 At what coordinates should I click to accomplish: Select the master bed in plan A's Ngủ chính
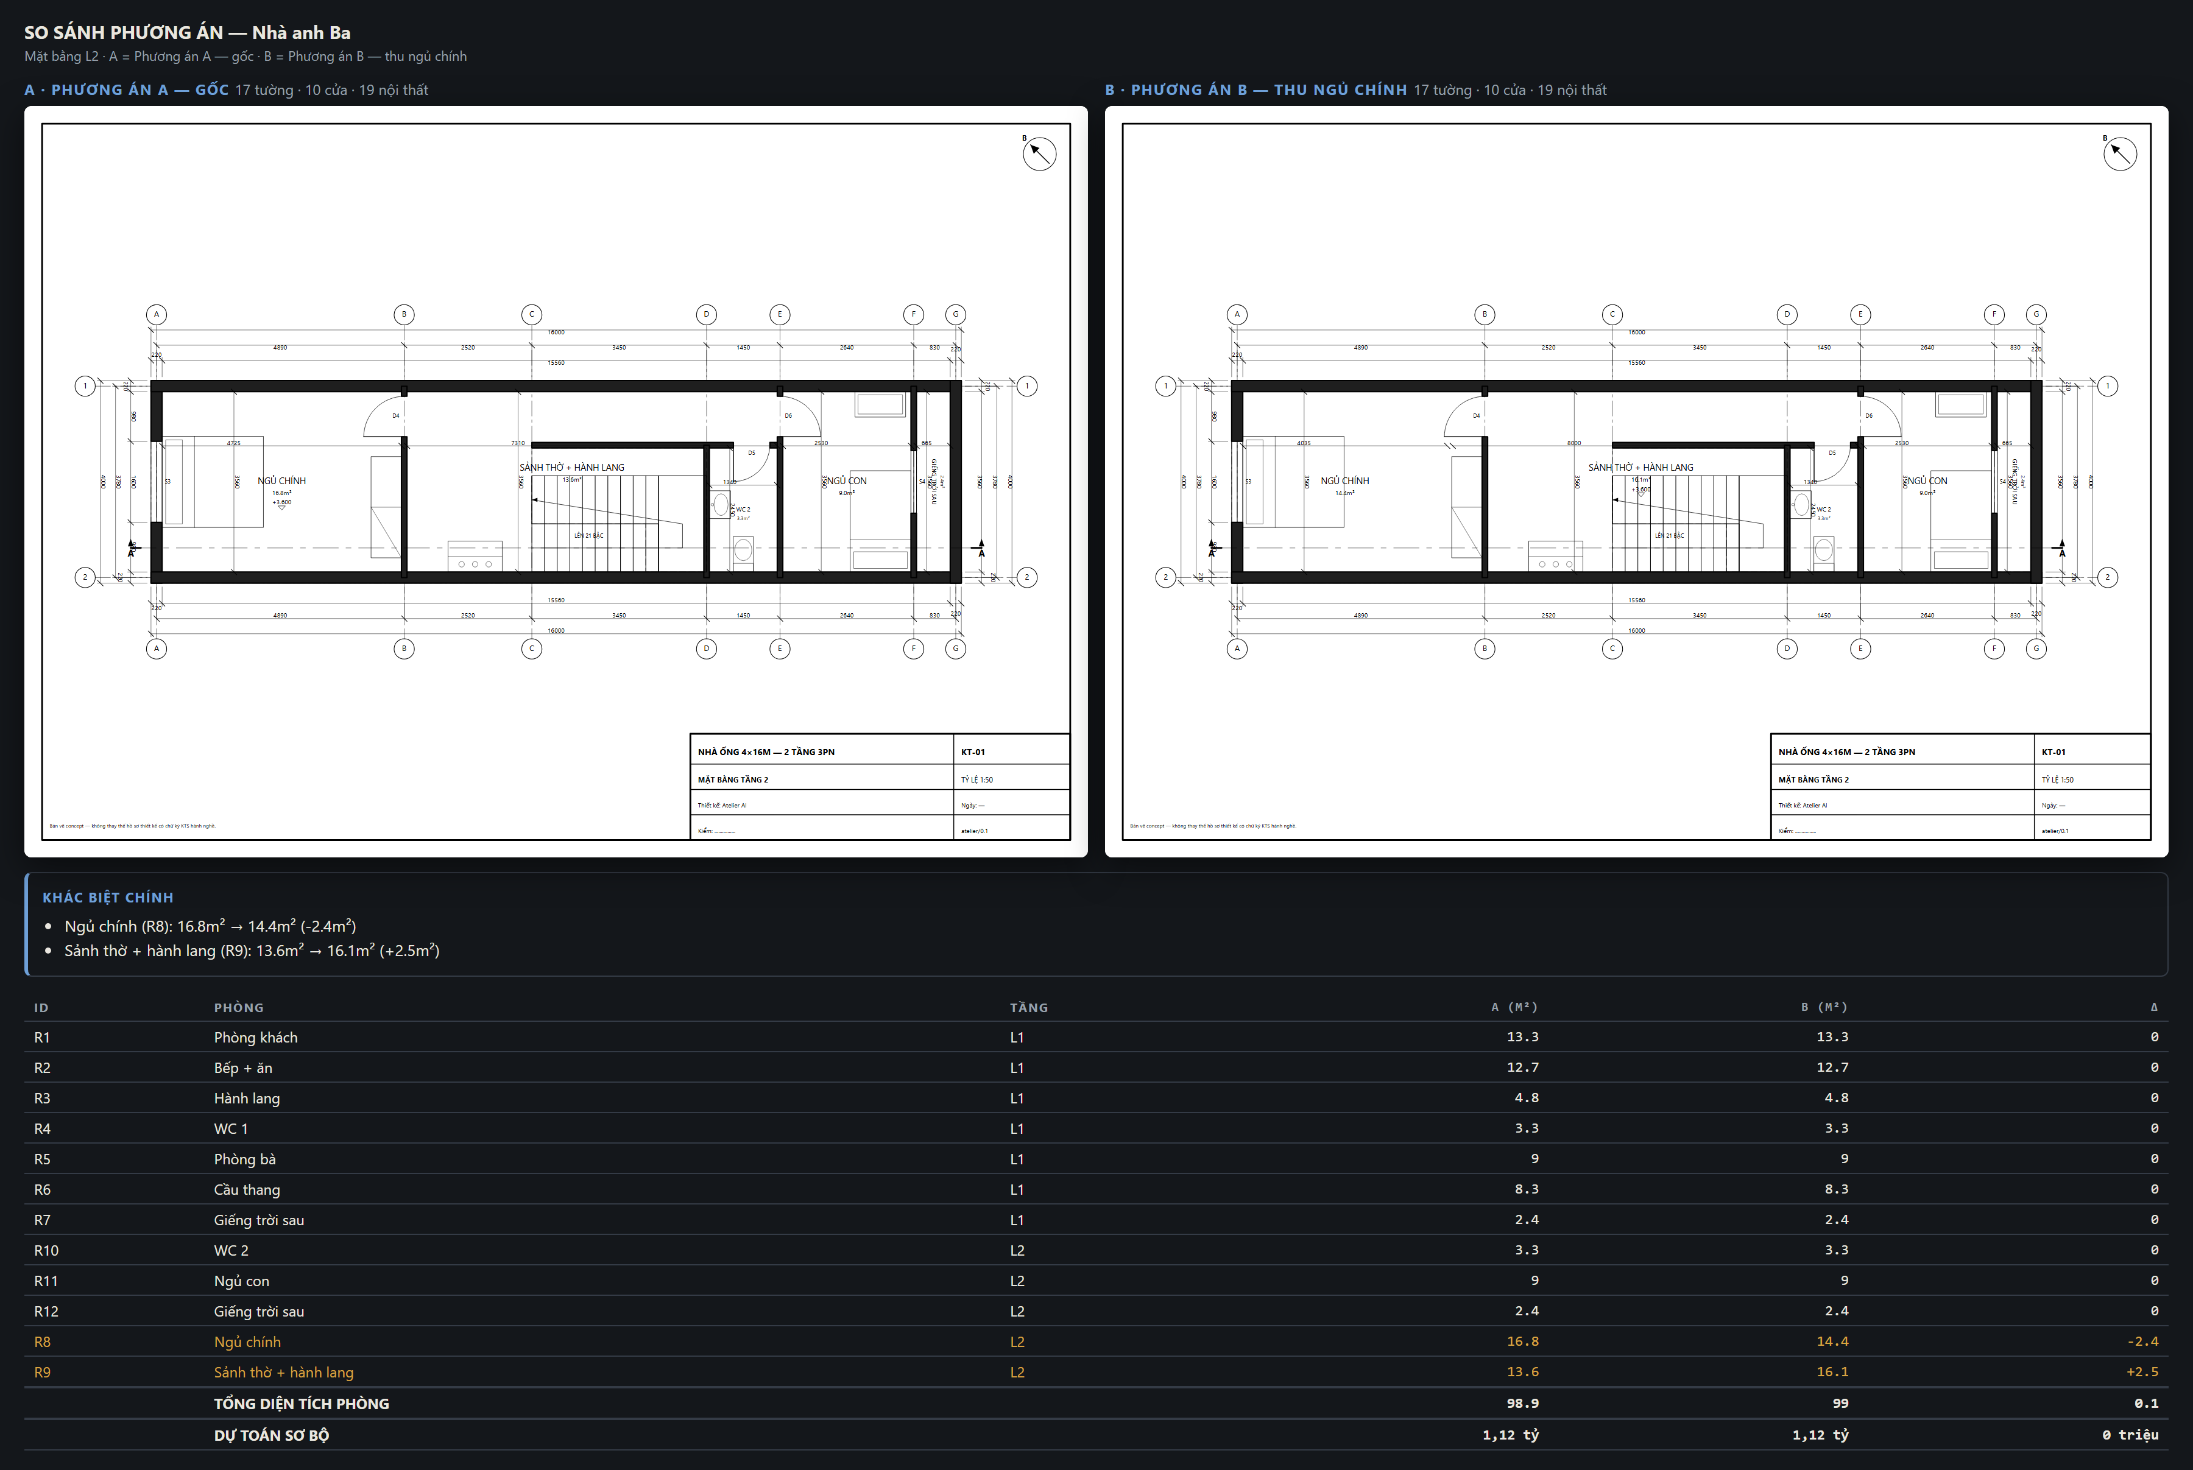point(214,482)
